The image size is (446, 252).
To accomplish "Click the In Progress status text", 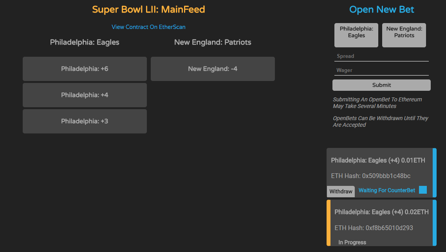I will [352, 242].
